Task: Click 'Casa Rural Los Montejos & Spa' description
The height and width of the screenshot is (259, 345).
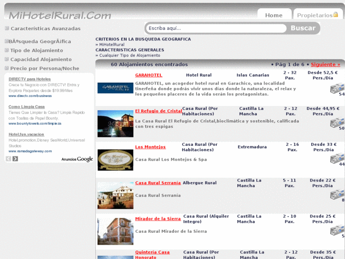Action: (171, 160)
